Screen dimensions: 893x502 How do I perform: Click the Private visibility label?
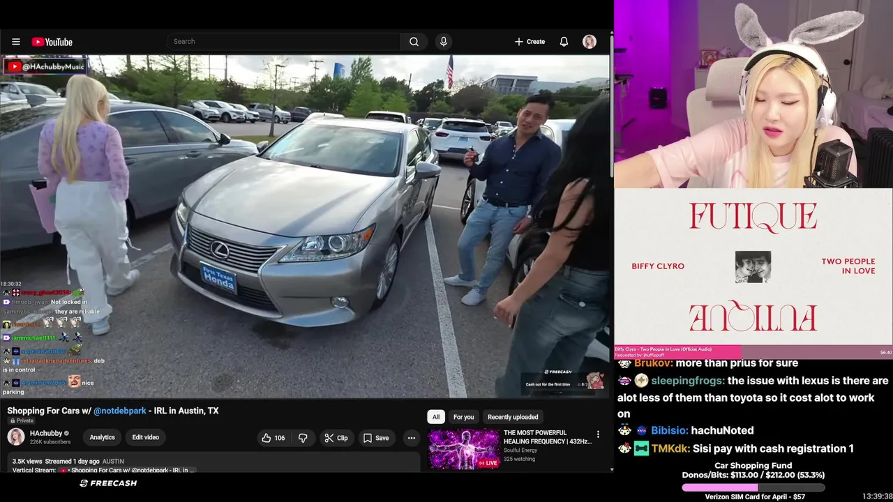click(x=21, y=421)
